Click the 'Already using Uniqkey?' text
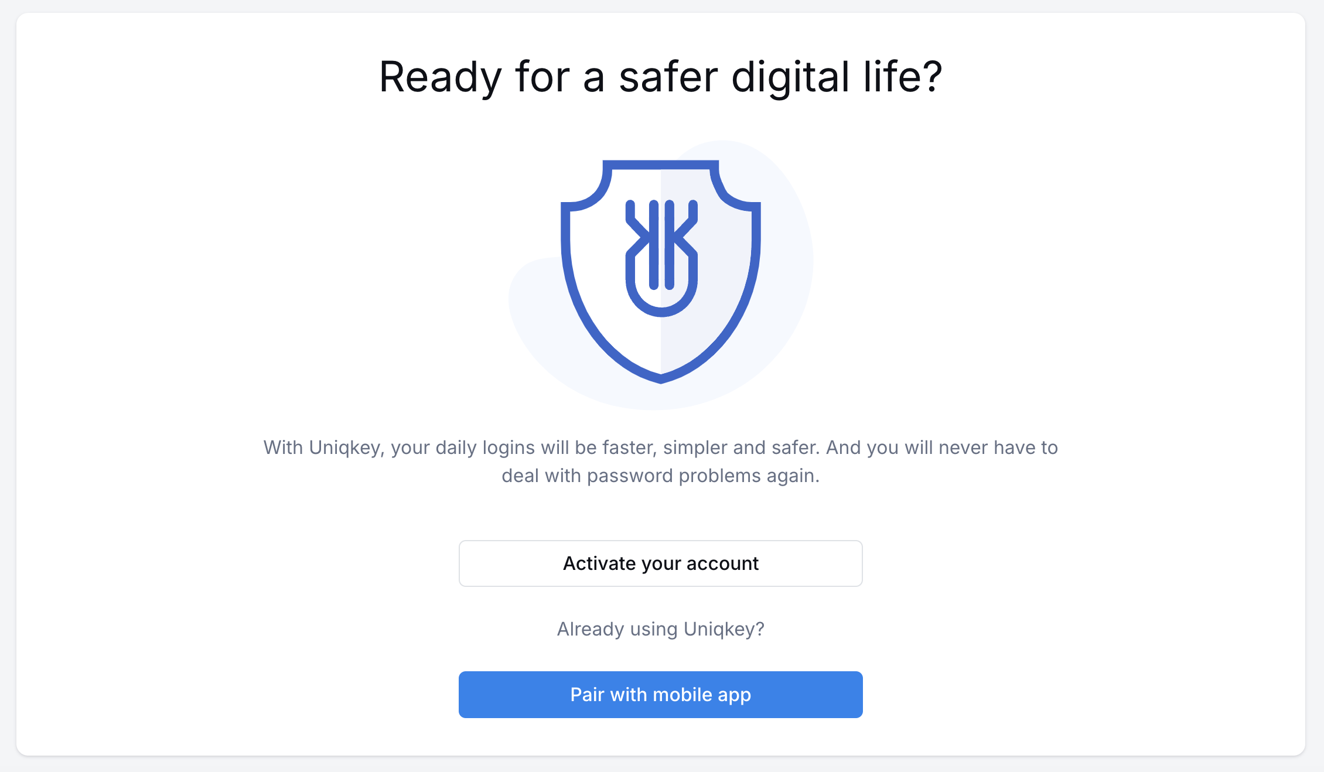 (661, 629)
